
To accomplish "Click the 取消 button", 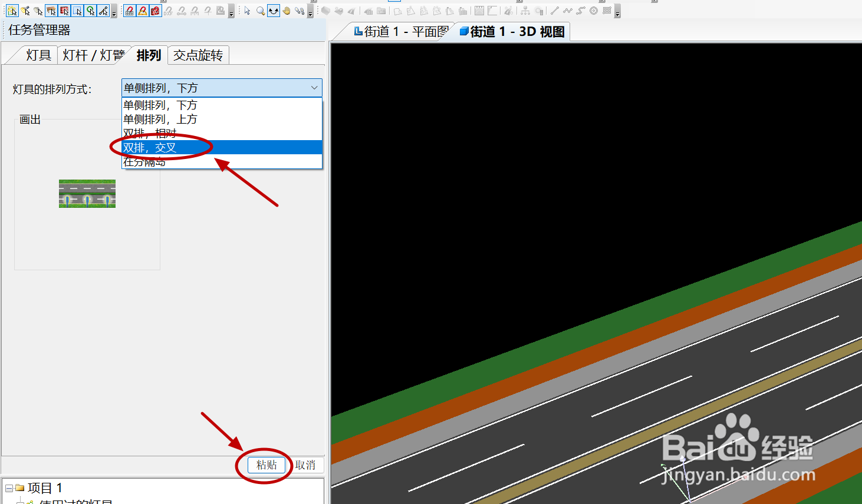I will 305,465.
